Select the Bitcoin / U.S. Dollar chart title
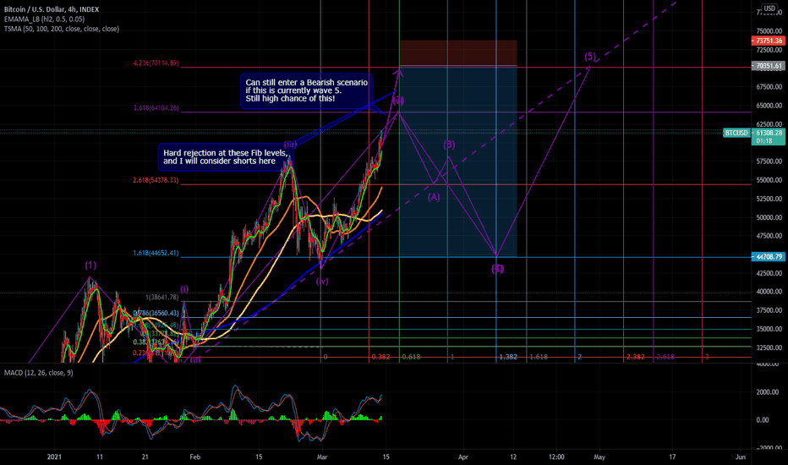Screen dimensions: 788x465 [x=52, y=9]
